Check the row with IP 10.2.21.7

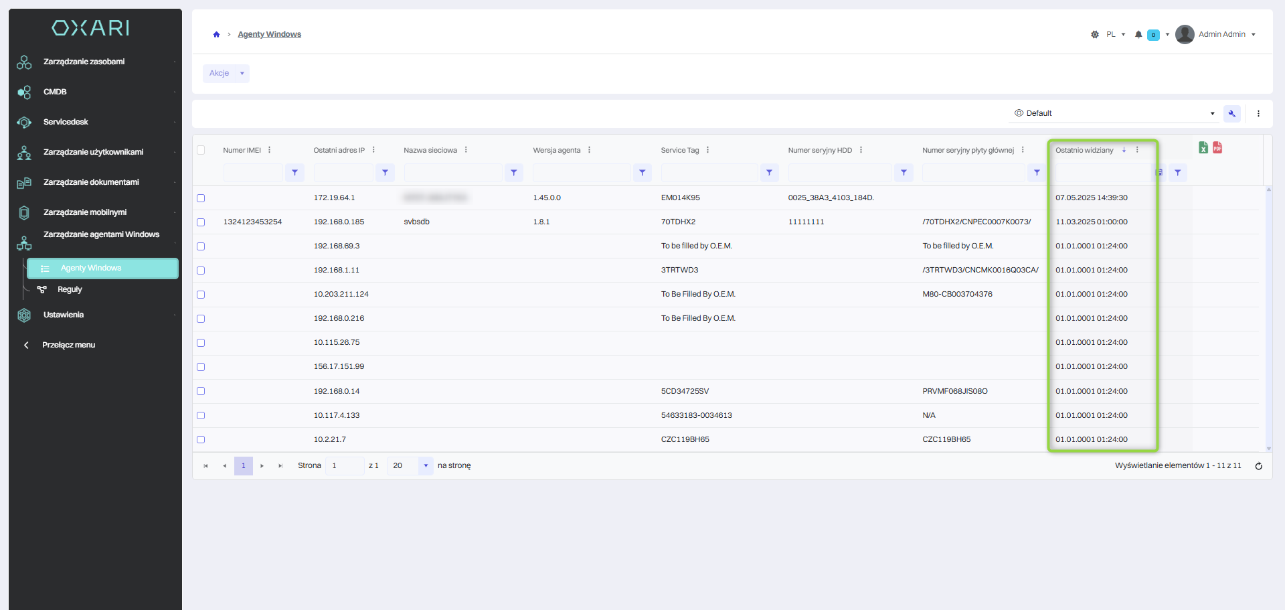[x=201, y=440]
